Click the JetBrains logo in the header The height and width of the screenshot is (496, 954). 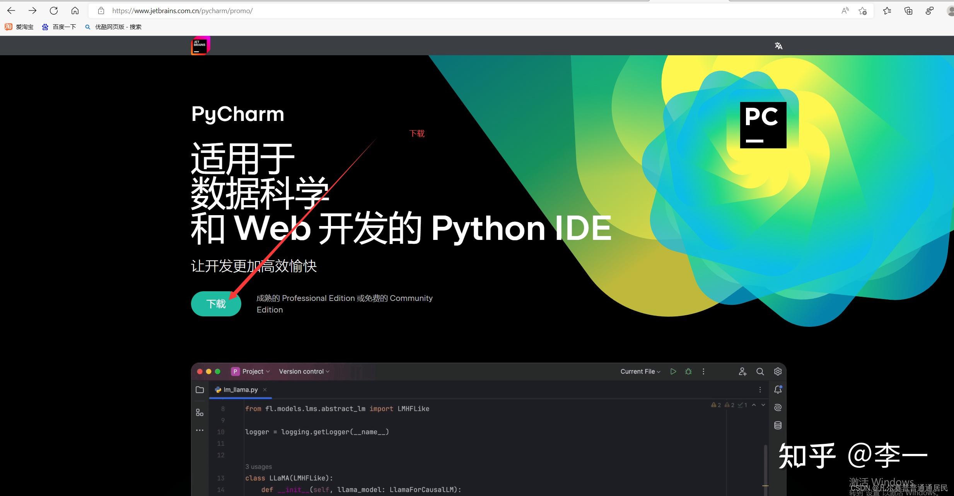[x=200, y=45]
